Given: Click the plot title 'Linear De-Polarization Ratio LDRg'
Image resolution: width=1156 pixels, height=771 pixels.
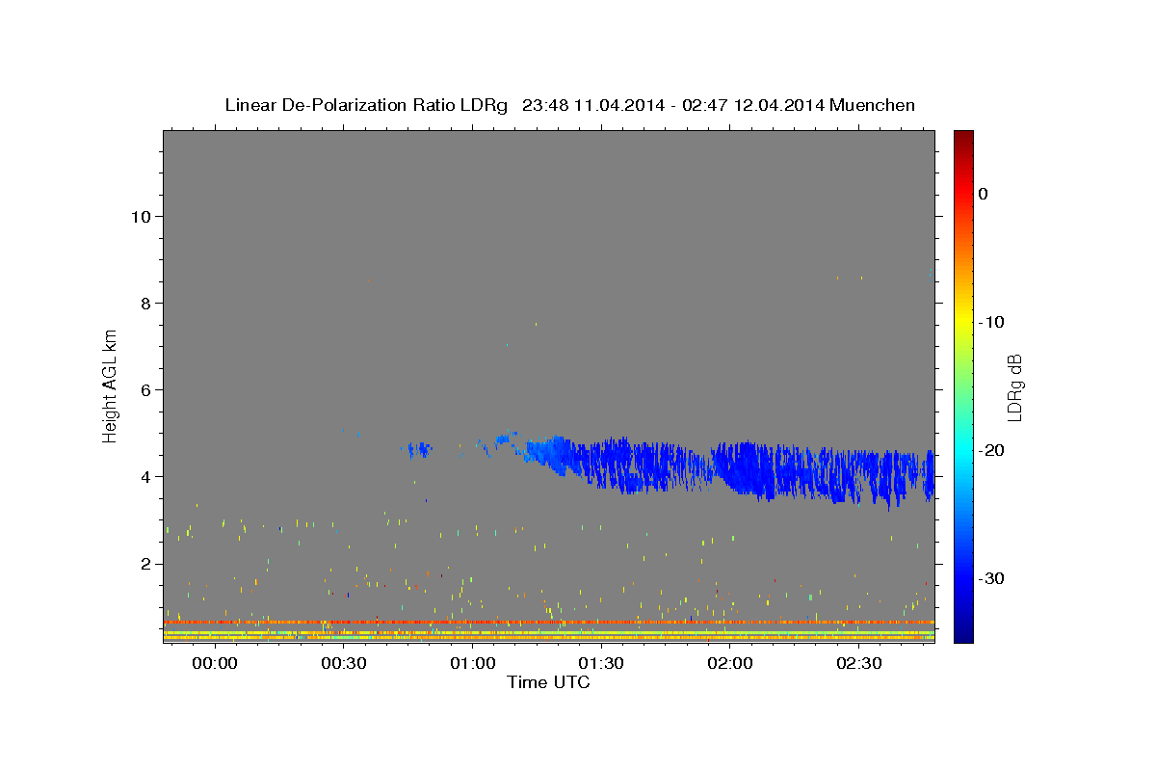Looking at the screenshot, I should [365, 105].
